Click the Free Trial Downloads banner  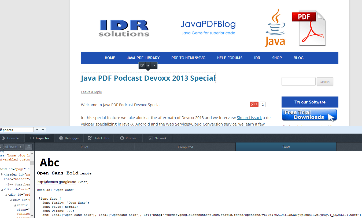[x=309, y=115]
